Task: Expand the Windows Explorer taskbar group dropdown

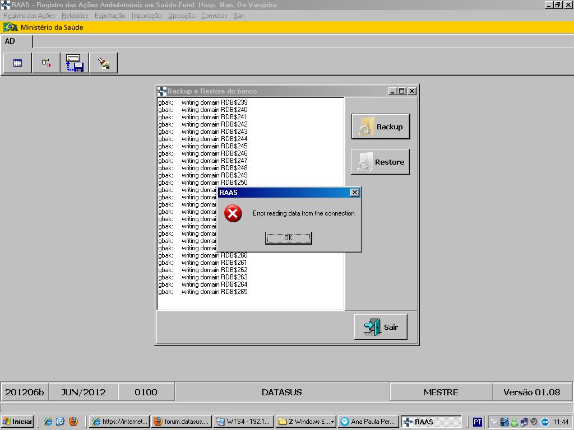Action: 333,422
